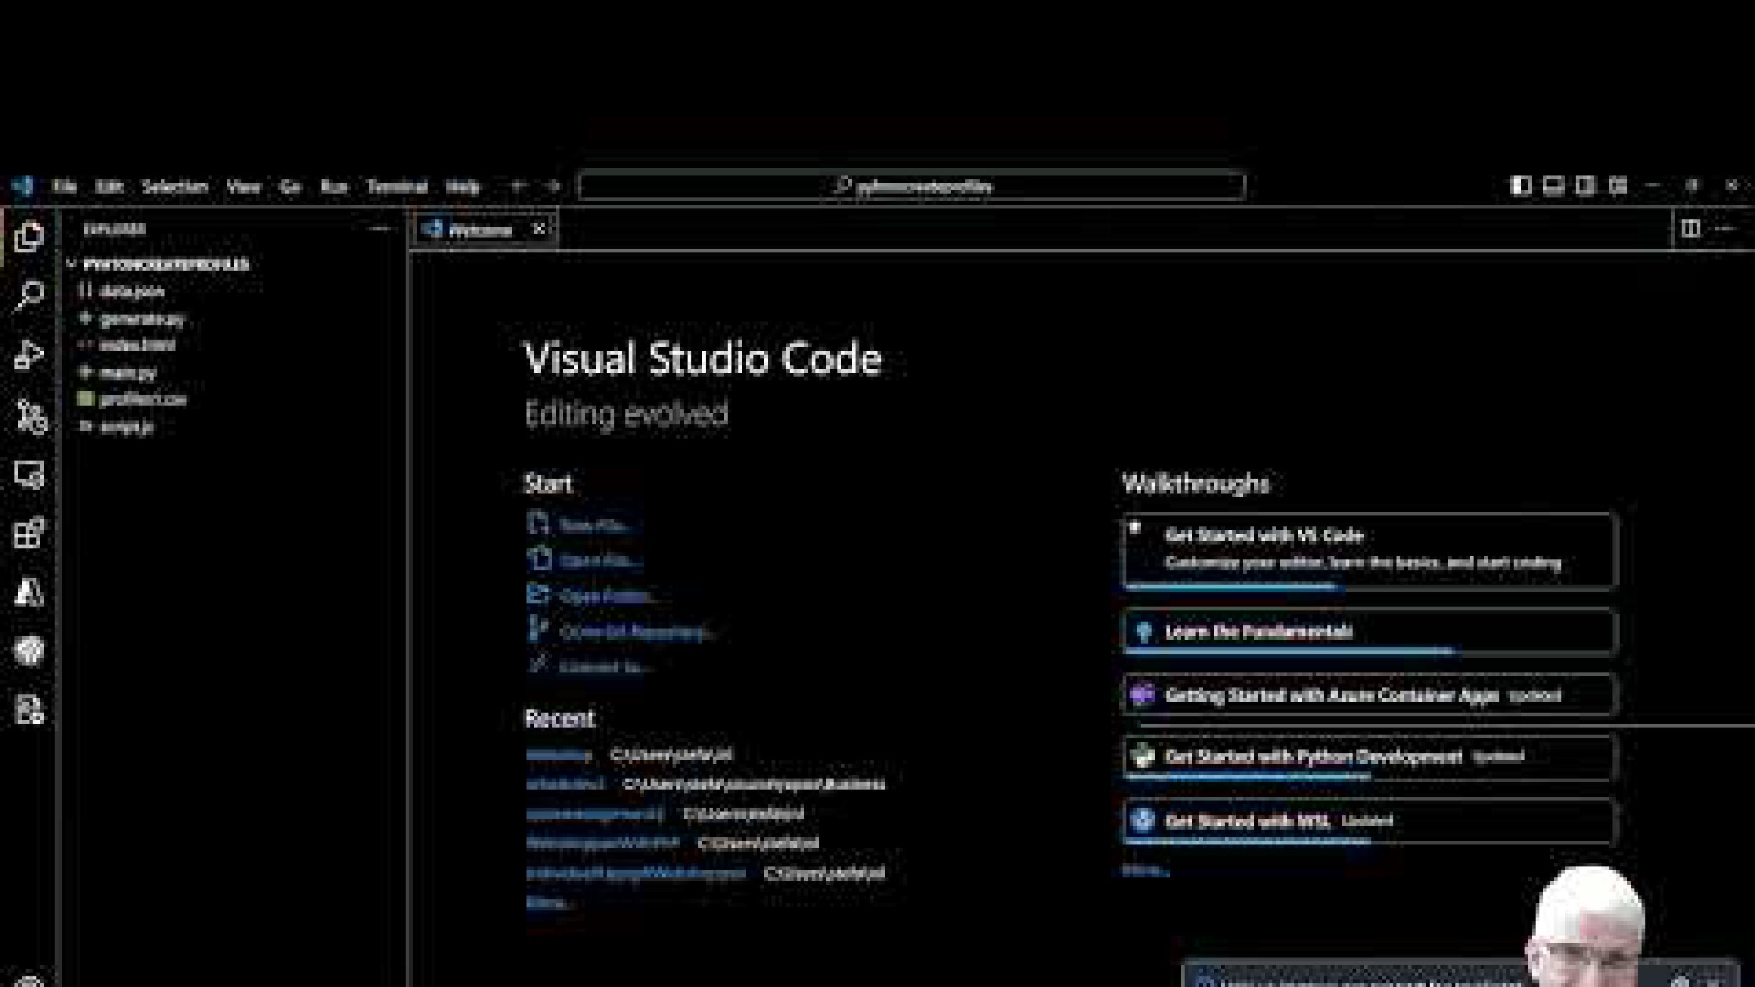1755x987 pixels.
Task: Click the command center search box
Action: point(911,186)
